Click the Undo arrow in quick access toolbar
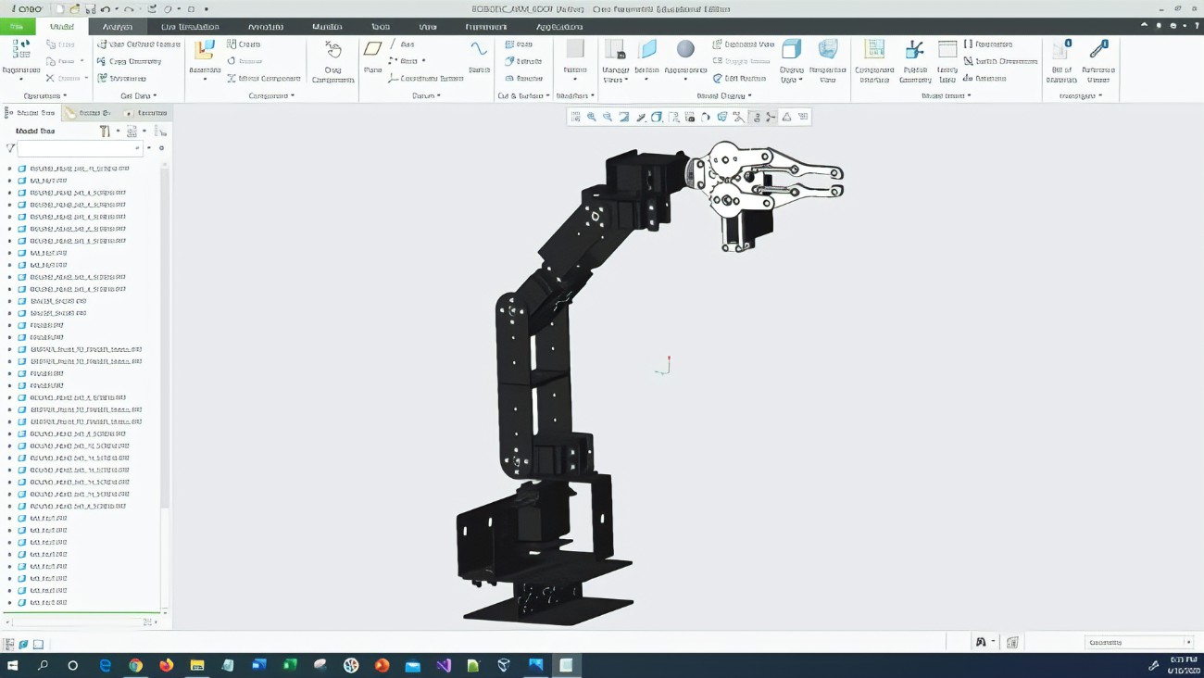The image size is (1204, 678). [x=106, y=9]
